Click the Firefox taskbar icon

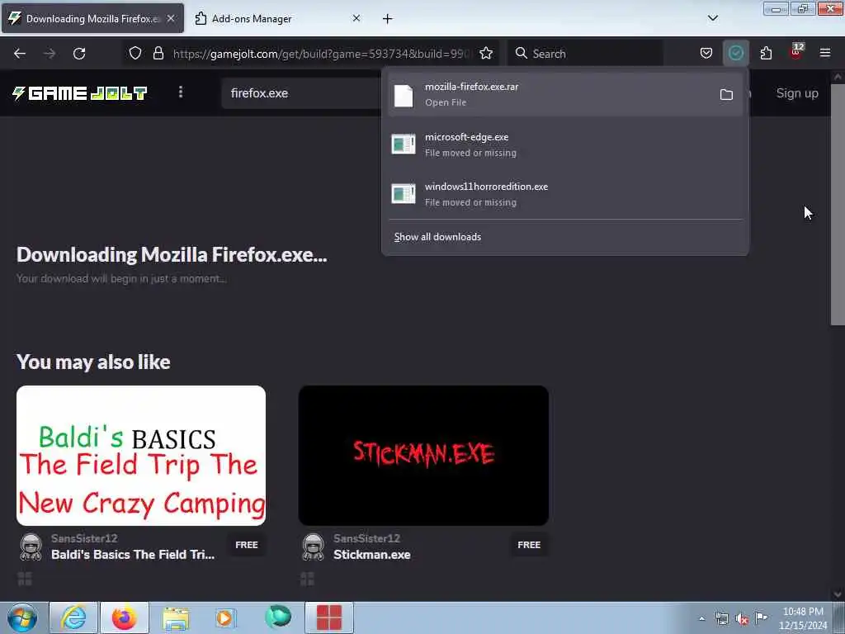125,617
